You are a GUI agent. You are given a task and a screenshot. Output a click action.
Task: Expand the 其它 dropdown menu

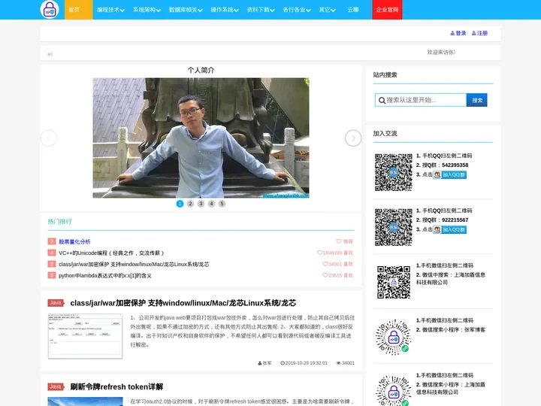pyautogui.click(x=327, y=10)
